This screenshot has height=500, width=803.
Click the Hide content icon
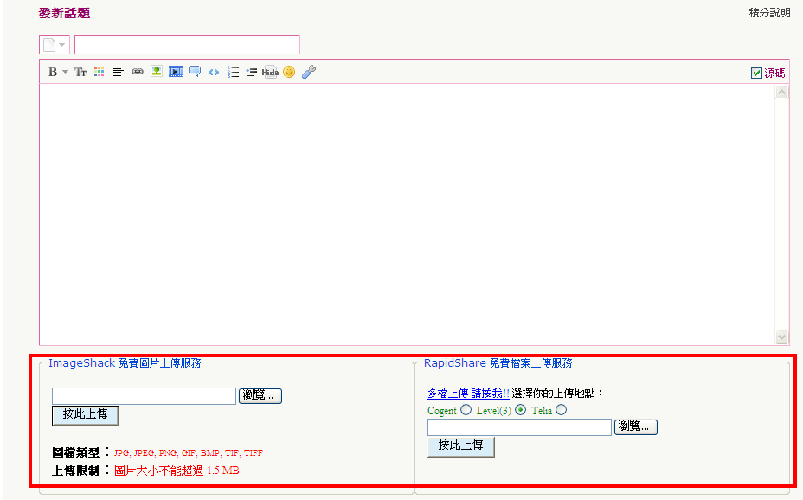click(270, 72)
